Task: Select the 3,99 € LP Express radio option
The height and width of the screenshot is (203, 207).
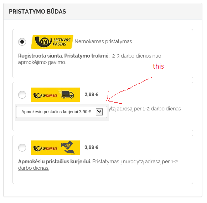Action: [22, 148]
